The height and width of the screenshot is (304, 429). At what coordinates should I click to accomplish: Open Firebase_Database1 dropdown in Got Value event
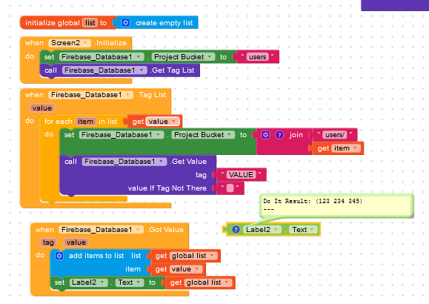pyautogui.click(x=138, y=230)
